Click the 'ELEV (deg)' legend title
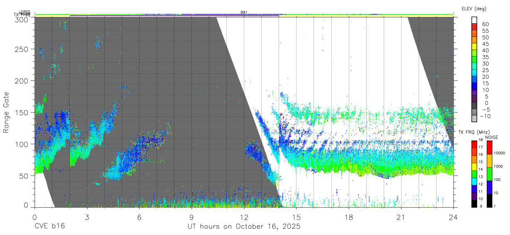The width and height of the screenshot is (510, 235). [x=474, y=8]
